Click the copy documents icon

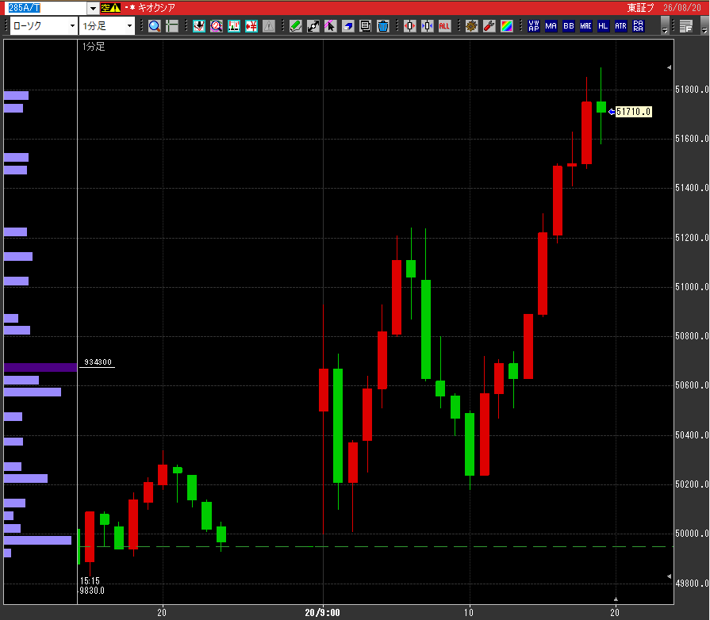coord(365,26)
